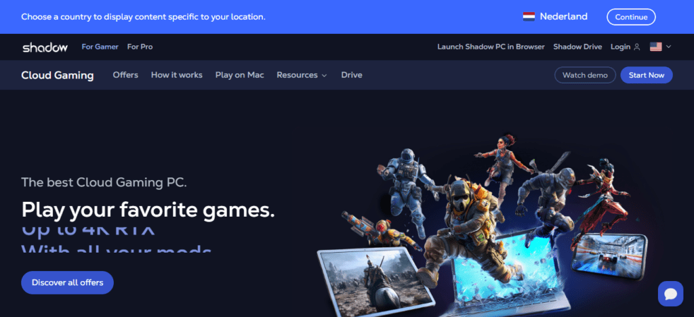Click the Login user profile icon

[x=637, y=47]
